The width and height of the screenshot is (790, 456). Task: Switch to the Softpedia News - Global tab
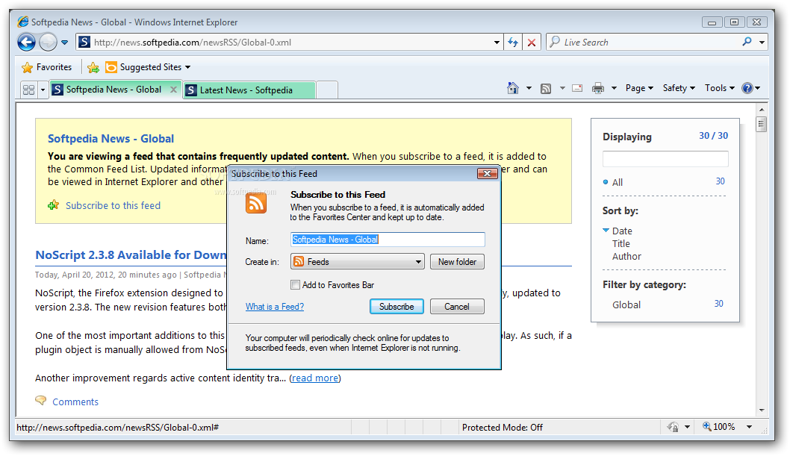click(113, 90)
